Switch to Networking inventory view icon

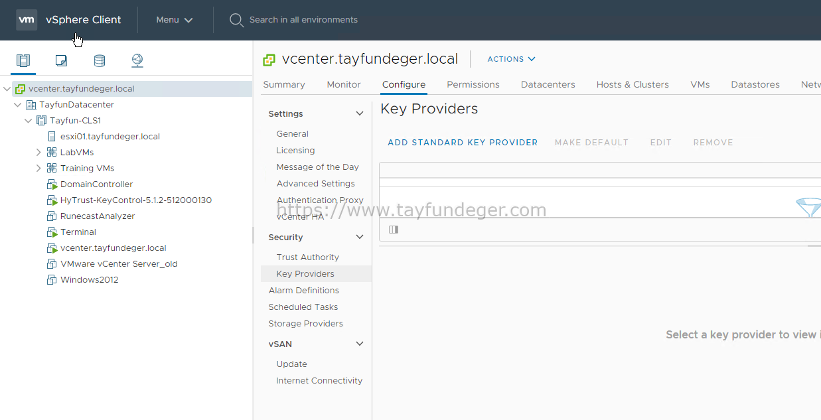[137, 61]
